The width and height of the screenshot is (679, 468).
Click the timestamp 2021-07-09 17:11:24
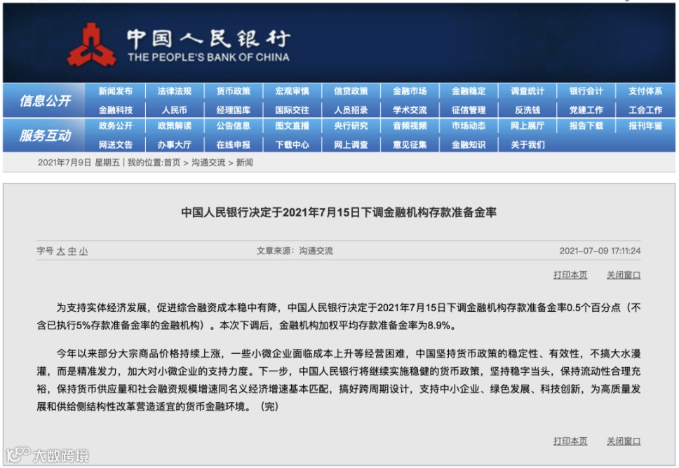600,251
